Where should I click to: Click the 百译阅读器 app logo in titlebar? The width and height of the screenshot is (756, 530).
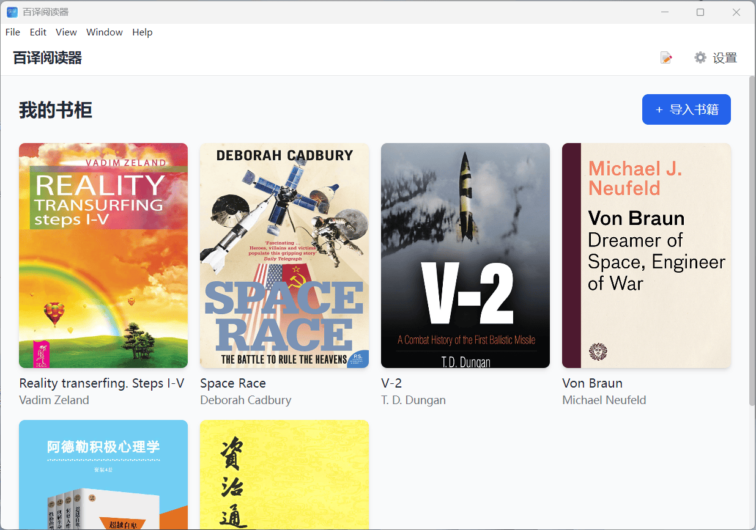(12, 12)
